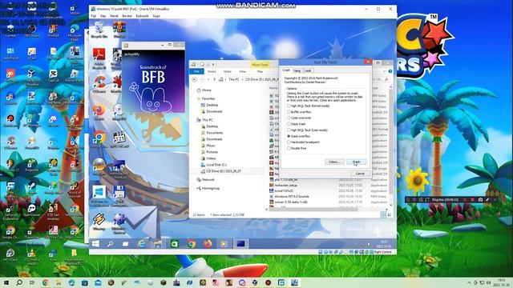The height and width of the screenshot is (288, 513).
Task: Select the winrar-5-50-beta-1-x86 file
Action: (x=289, y=202)
